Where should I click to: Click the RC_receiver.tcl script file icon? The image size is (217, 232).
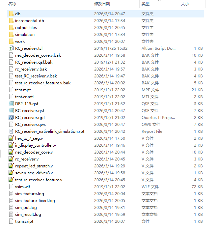point(11,48)
